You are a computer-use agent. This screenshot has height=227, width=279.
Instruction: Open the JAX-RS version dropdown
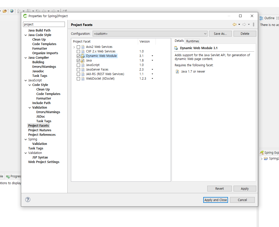pos(152,74)
